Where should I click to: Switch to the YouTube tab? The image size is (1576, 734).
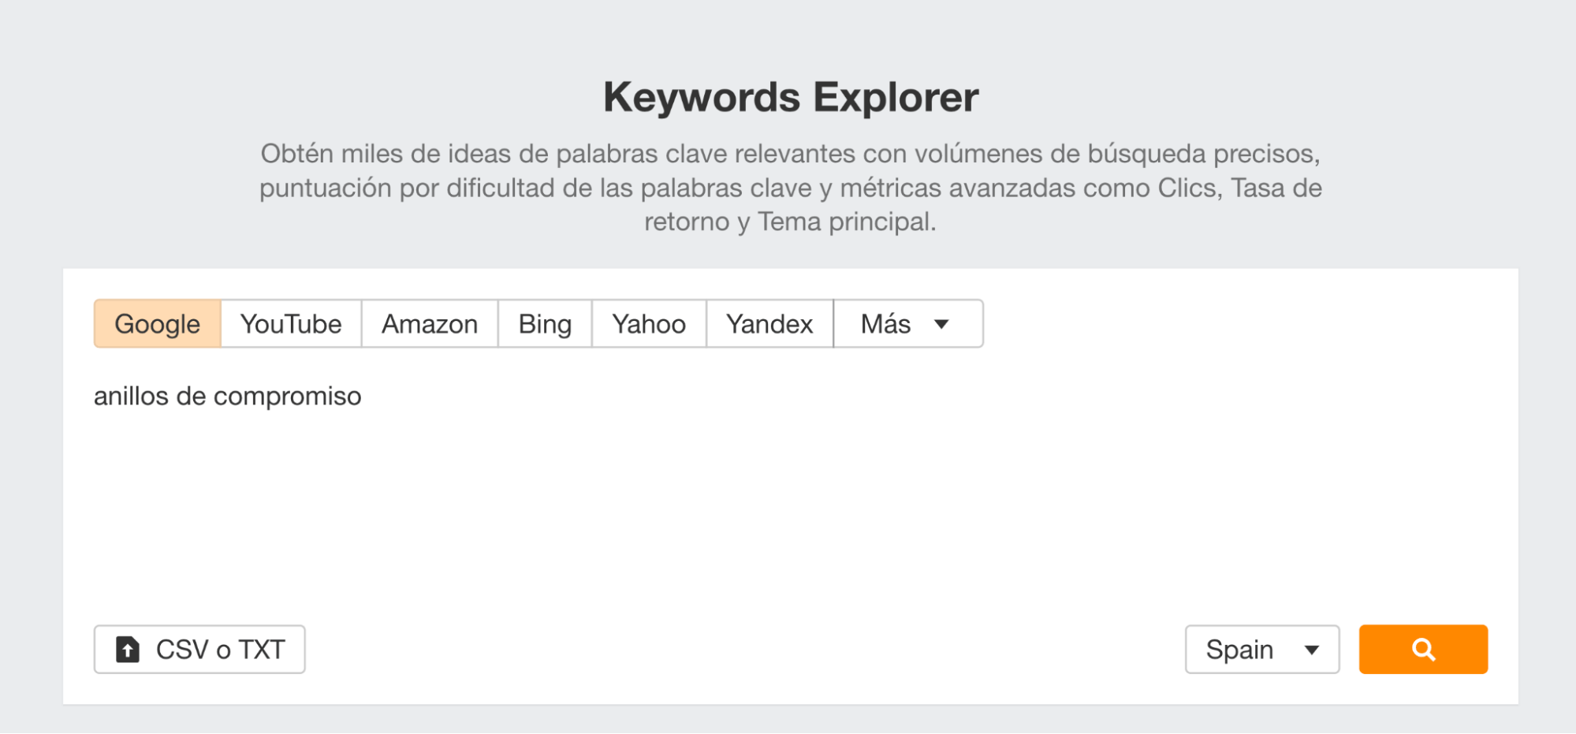coord(291,323)
